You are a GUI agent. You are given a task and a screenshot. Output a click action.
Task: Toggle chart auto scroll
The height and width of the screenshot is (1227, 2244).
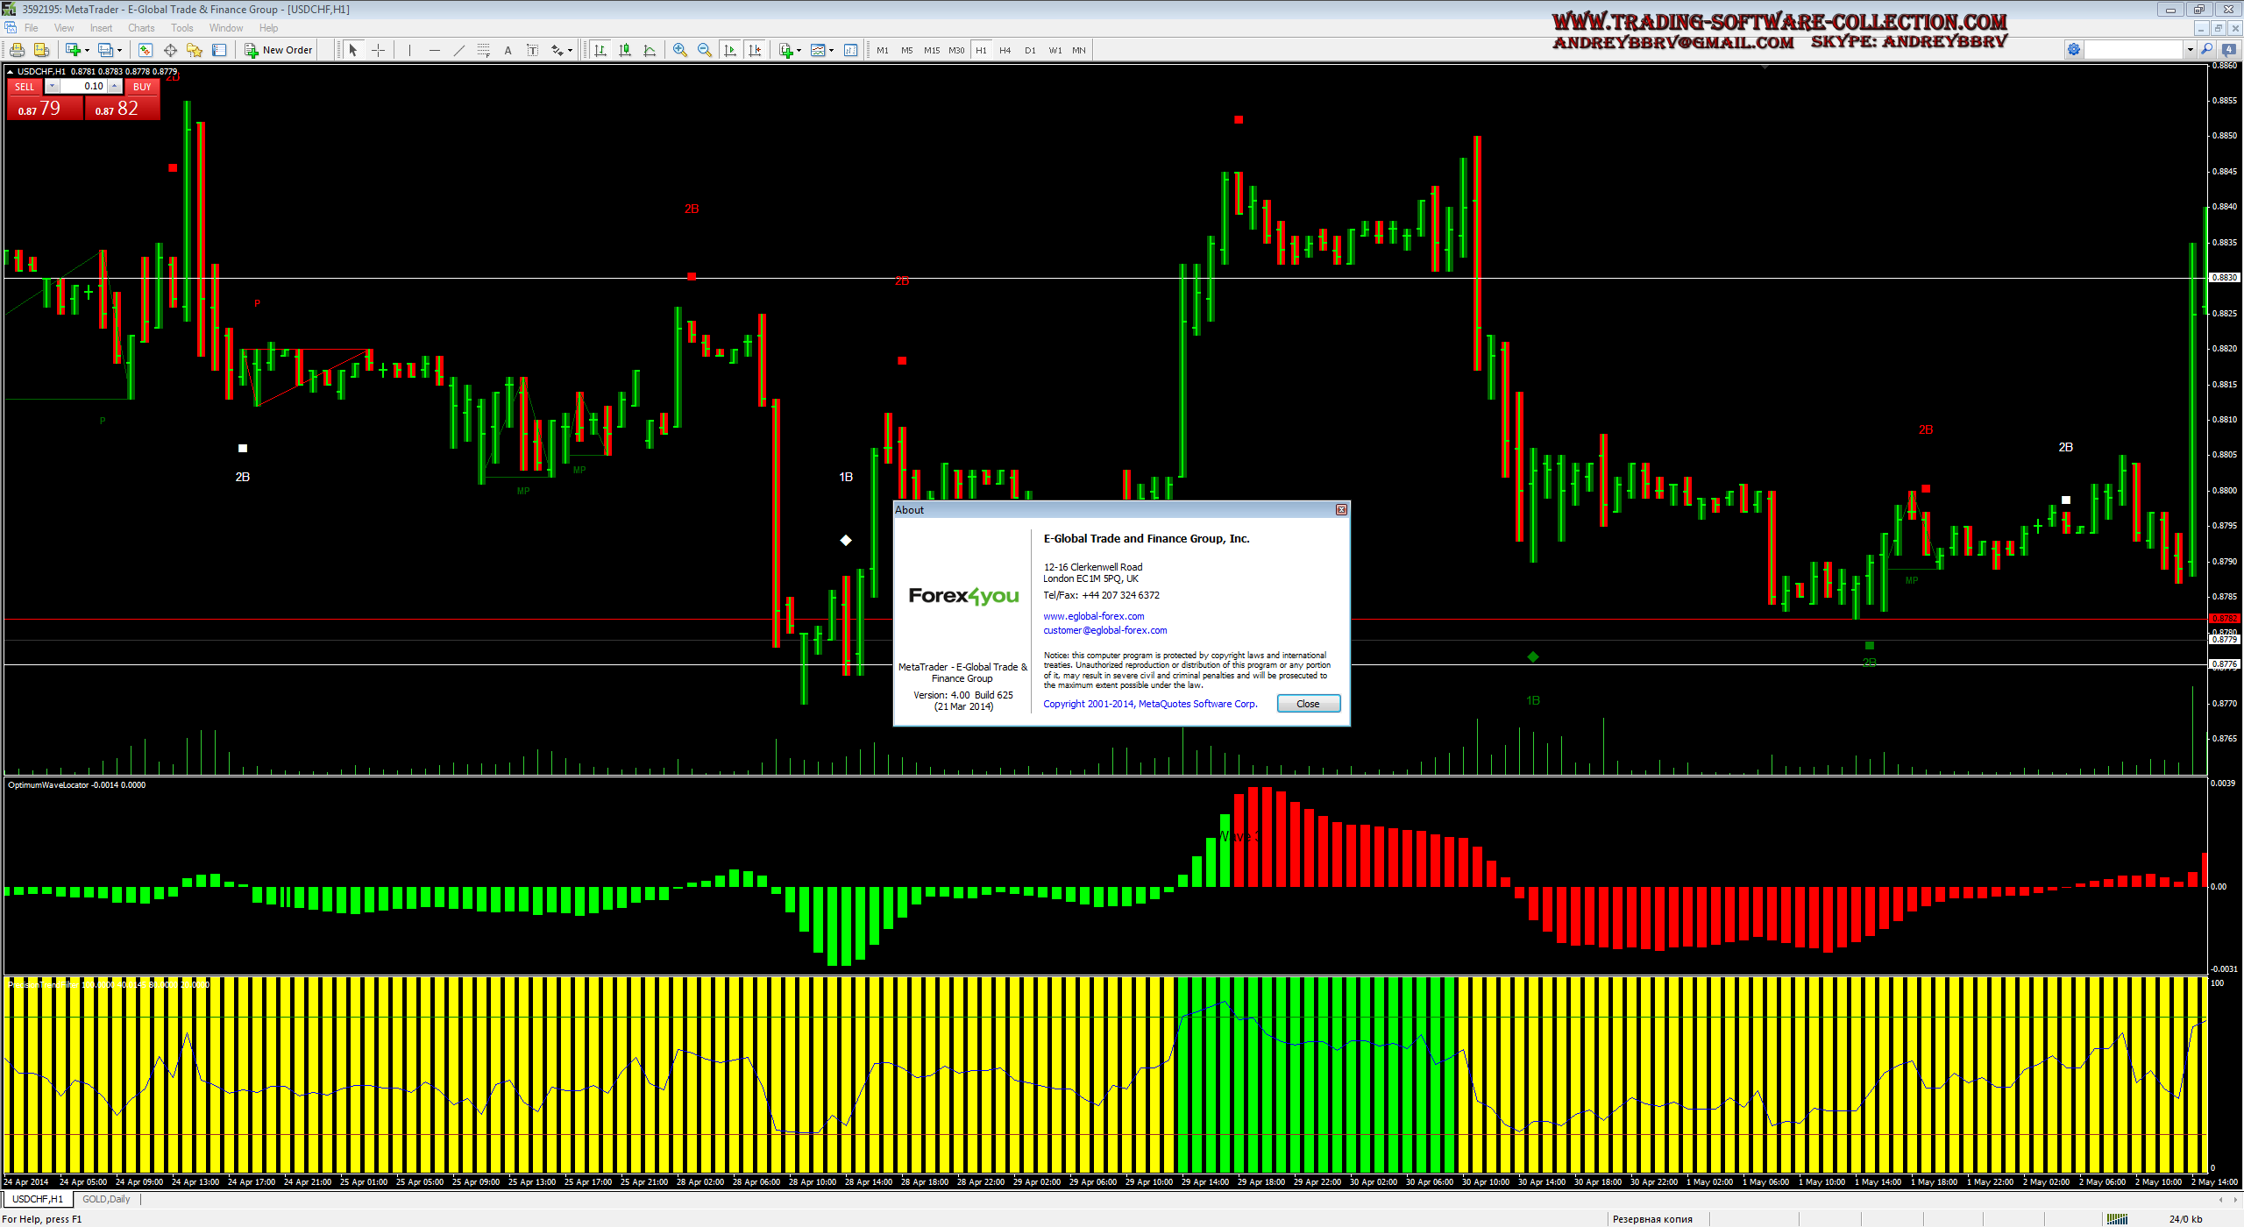click(x=729, y=50)
